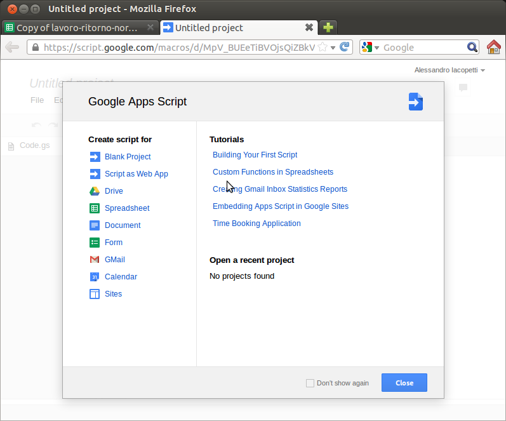Click the comments speech bubble icon
Screen dimensions: 506x421
463,87
